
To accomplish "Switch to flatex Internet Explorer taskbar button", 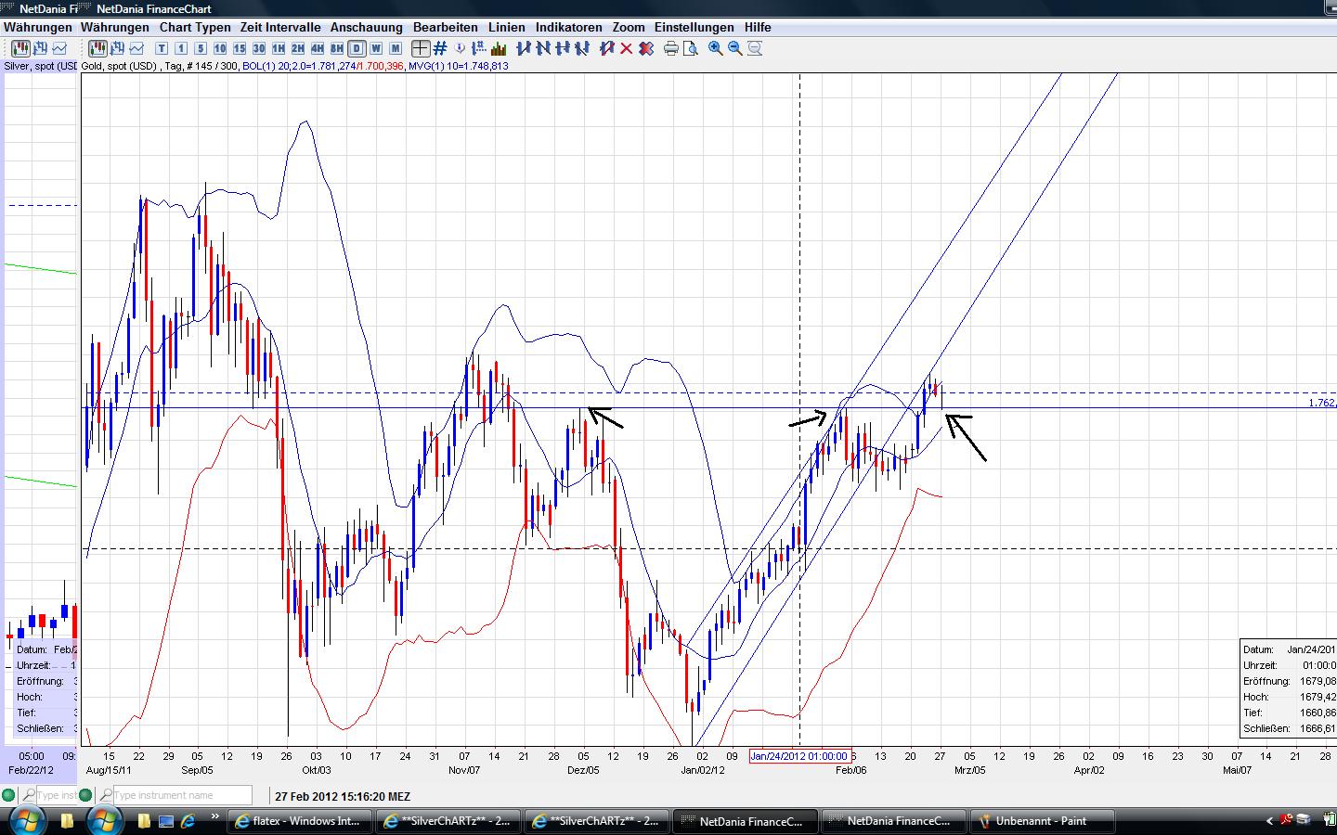I will [x=299, y=821].
